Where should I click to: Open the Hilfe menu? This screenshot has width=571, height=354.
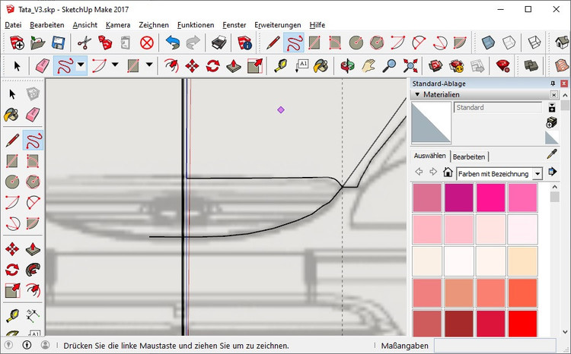[317, 25]
